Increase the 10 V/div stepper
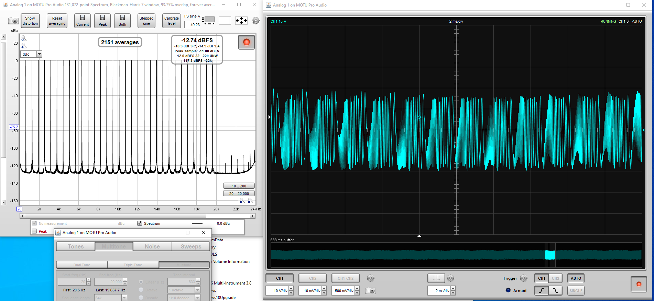Image resolution: width=654 pixels, height=301 pixels. click(291, 288)
